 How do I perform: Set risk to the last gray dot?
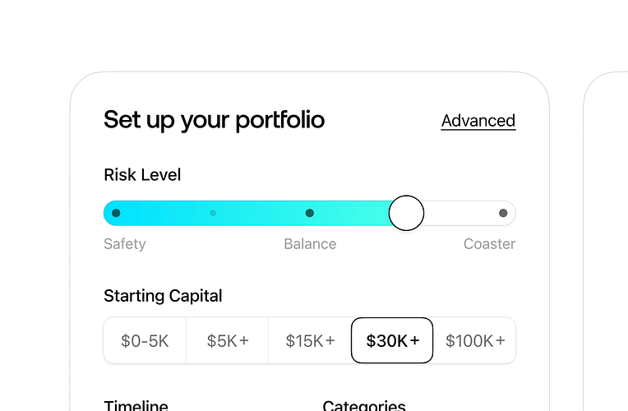(x=503, y=213)
